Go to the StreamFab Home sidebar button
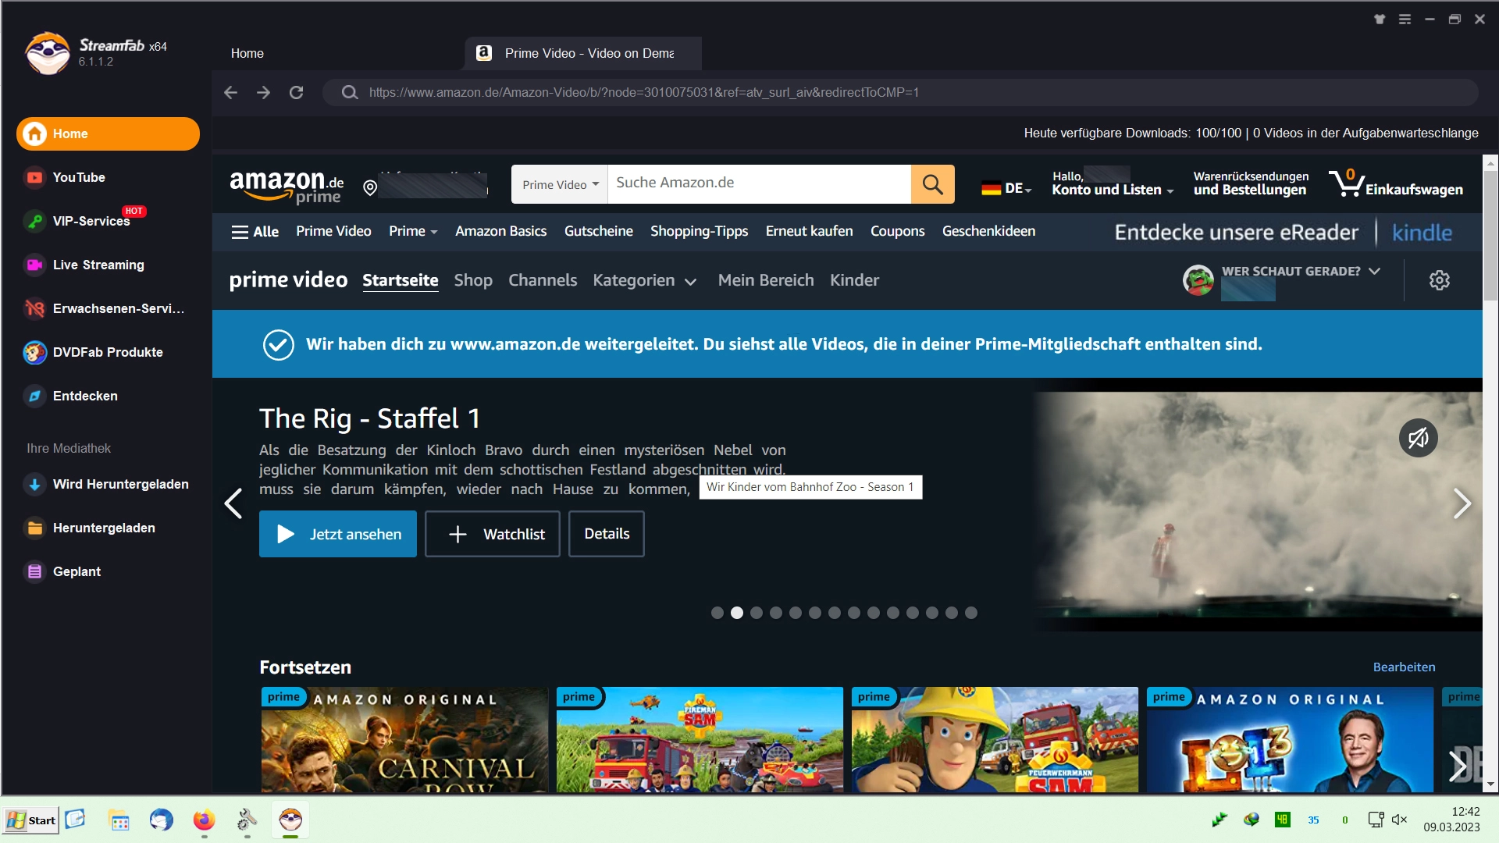The height and width of the screenshot is (843, 1499). (x=108, y=133)
